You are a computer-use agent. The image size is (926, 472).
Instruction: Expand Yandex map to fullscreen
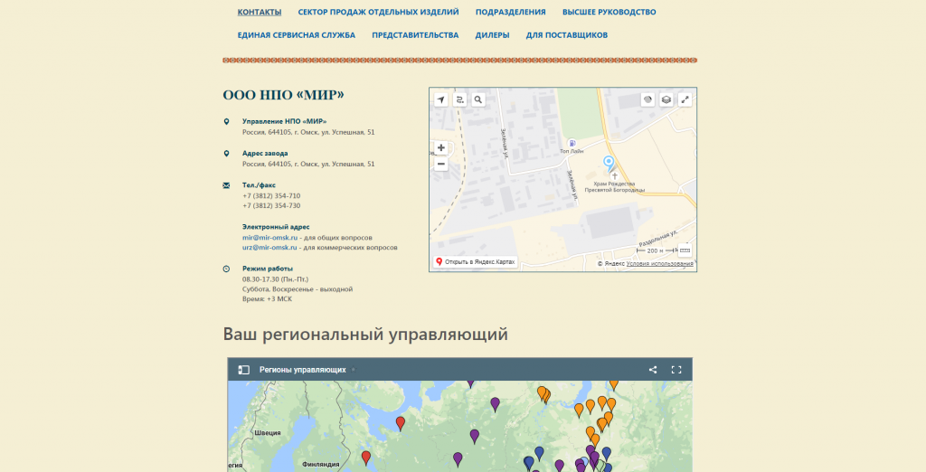tap(685, 99)
